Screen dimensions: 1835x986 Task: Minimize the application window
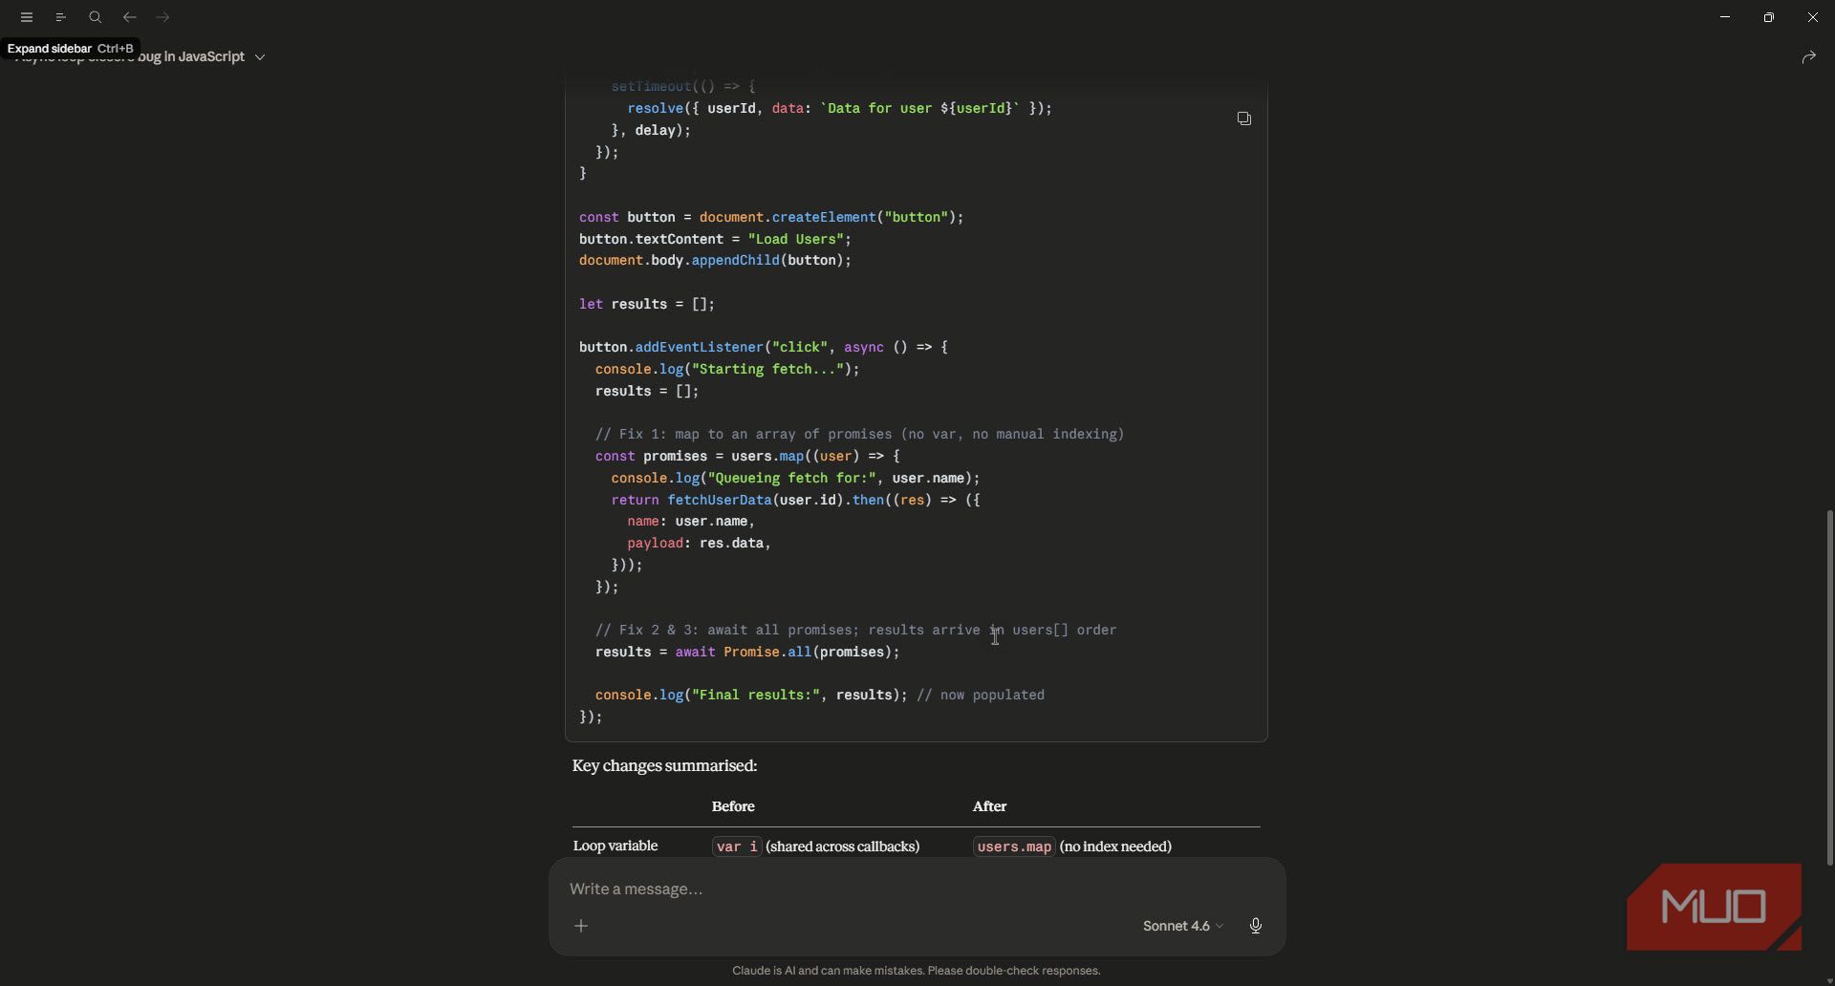1725,17
